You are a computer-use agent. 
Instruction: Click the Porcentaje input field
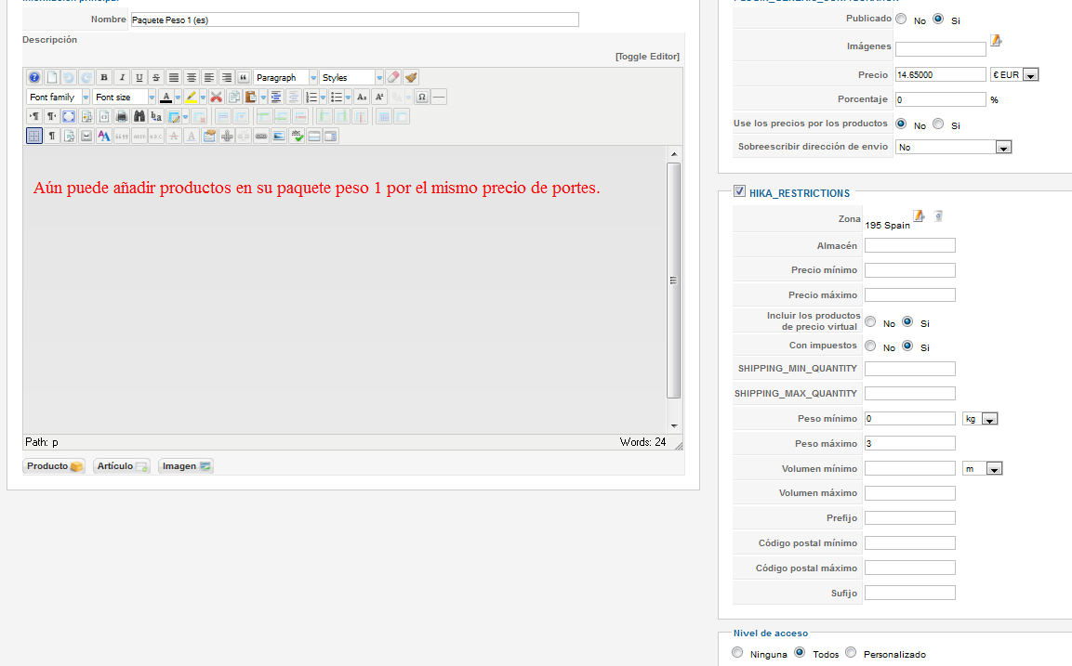pos(941,99)
